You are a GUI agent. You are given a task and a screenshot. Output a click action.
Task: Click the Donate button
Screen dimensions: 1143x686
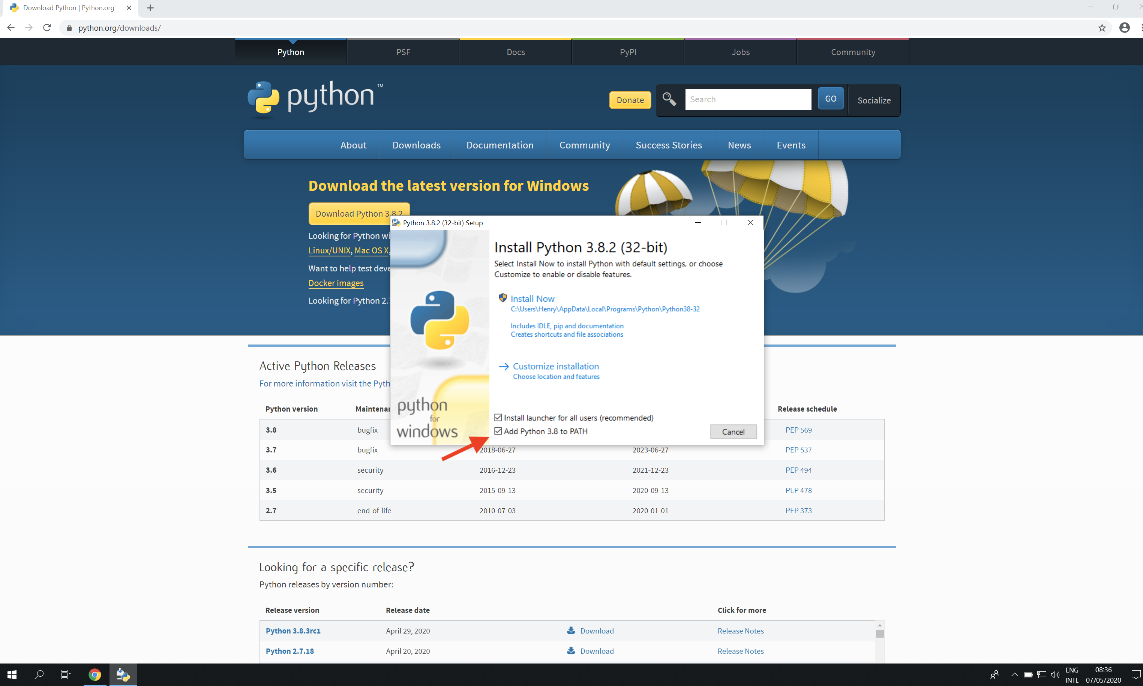[630, 100]
